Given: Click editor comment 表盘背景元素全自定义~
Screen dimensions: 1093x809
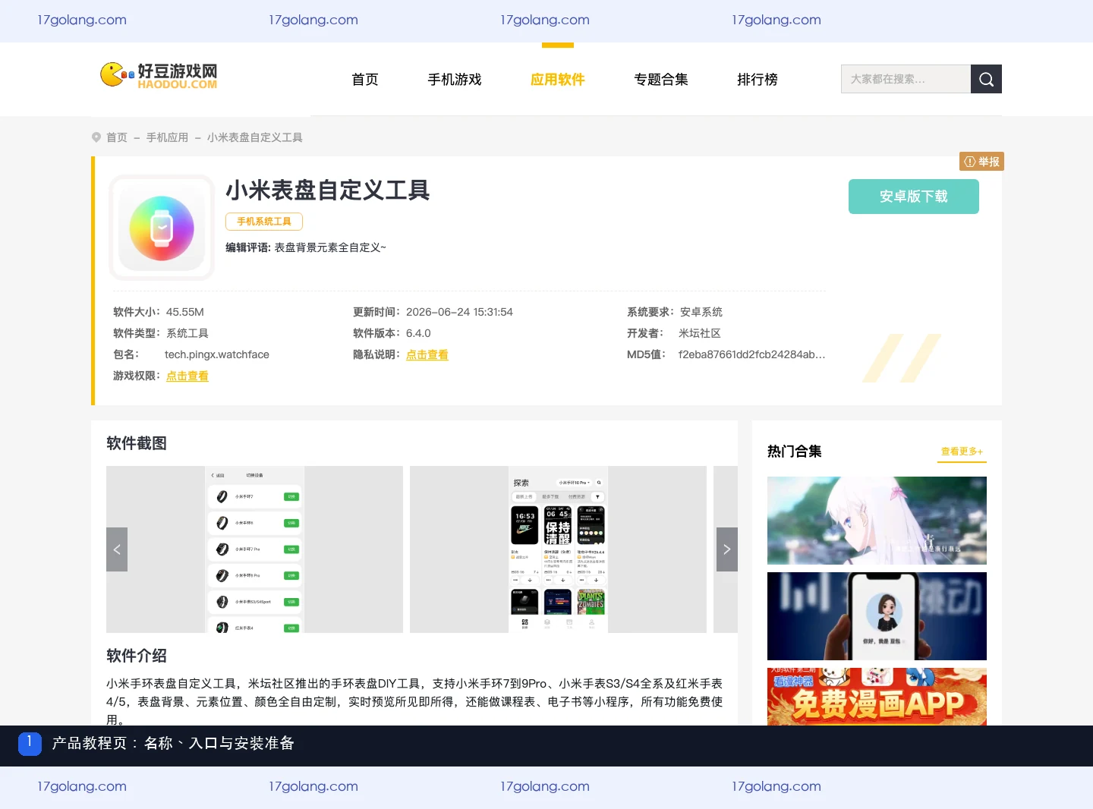Looking at the screenshot, I should [330, 247].
